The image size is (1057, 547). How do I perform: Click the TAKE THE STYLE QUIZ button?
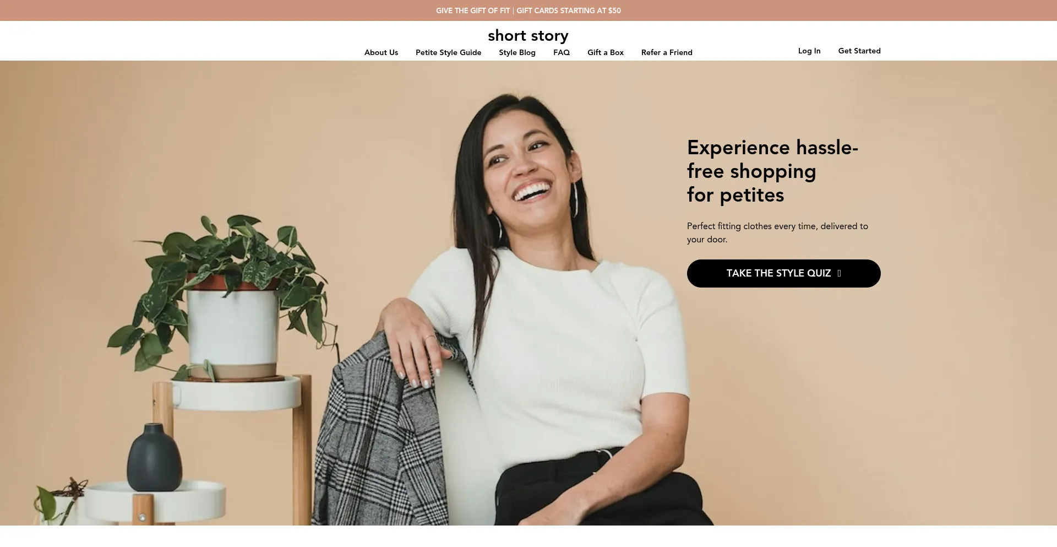pyautogui.click(x=783, y=273)
